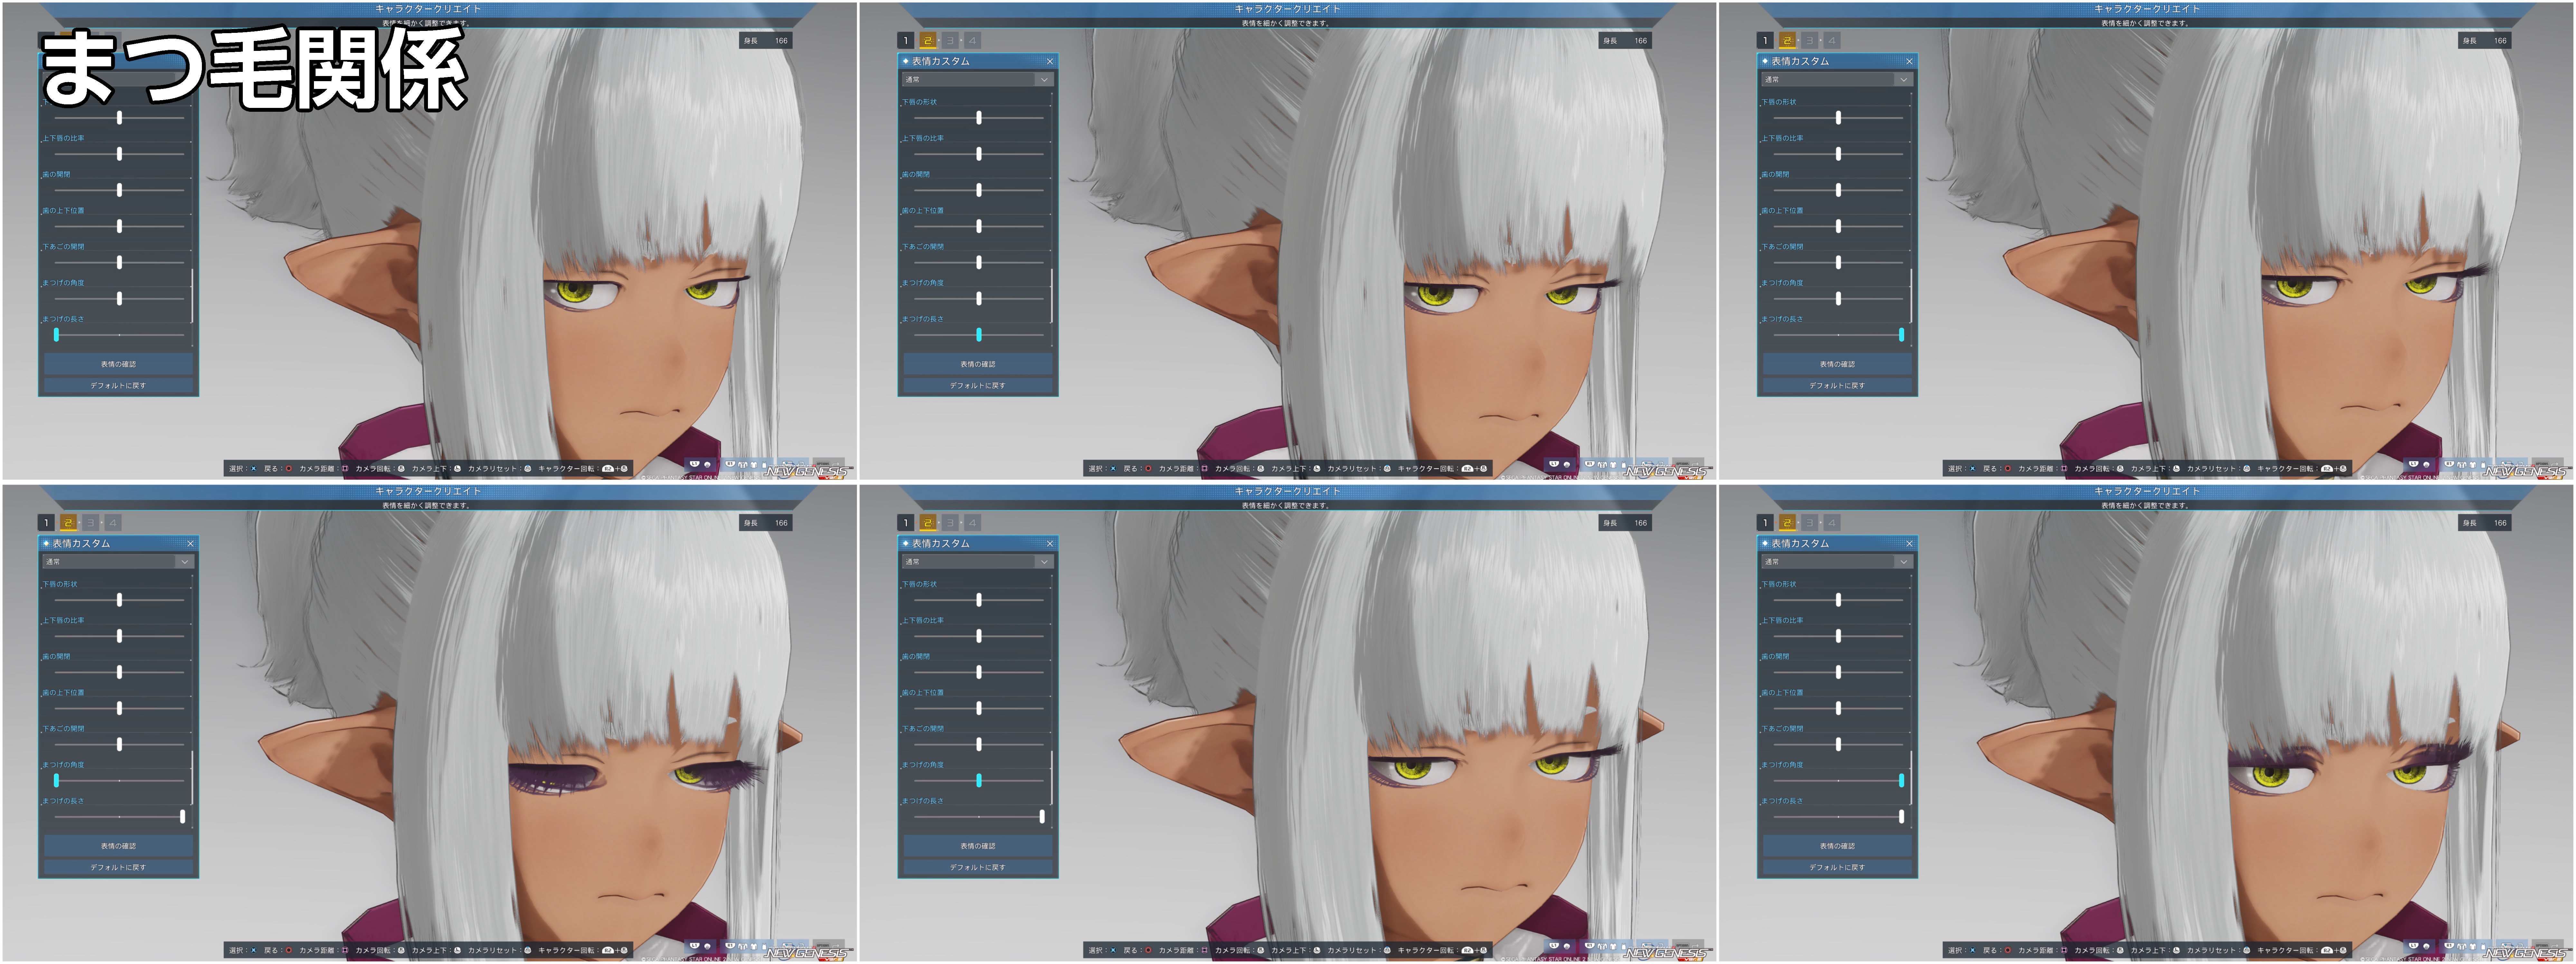Select highlighted step tab 2 in bottom-right screenshot
2576x964 pixels.
(x=1787, y=523)
